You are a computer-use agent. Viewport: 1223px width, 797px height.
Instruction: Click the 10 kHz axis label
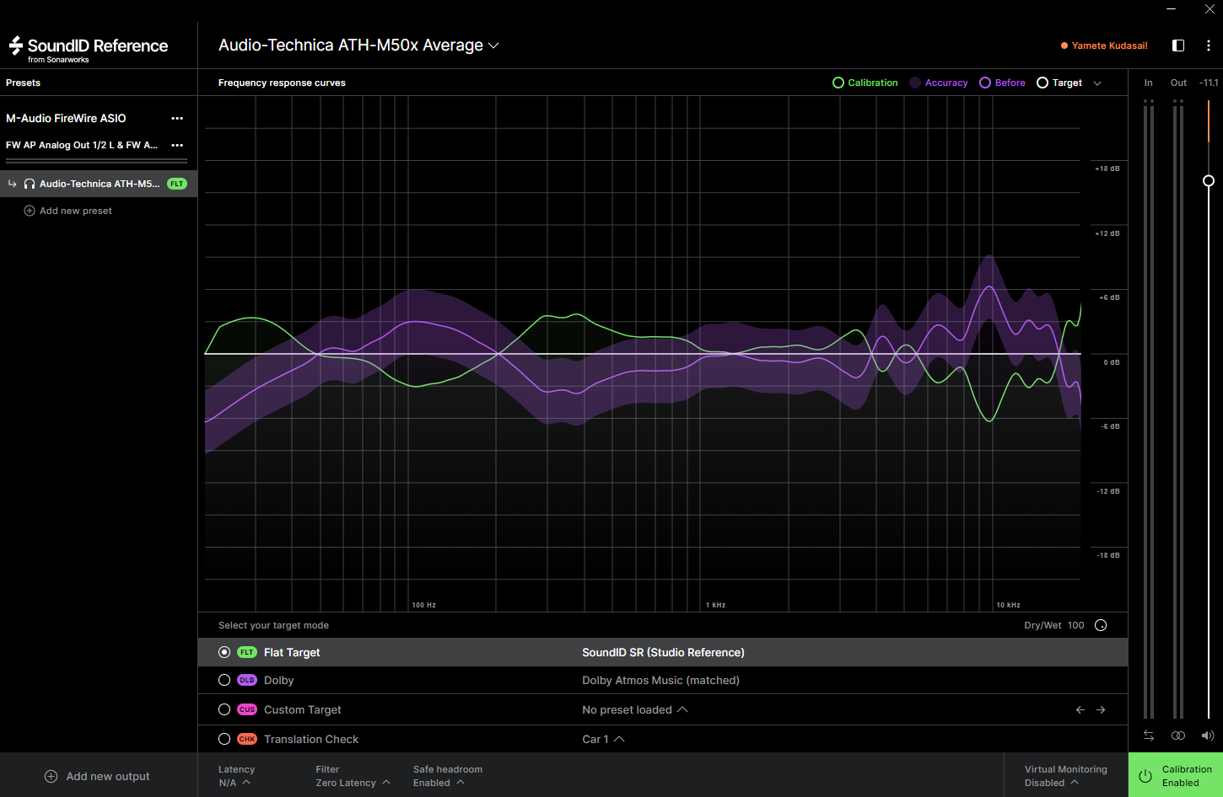pos(1008,605)
